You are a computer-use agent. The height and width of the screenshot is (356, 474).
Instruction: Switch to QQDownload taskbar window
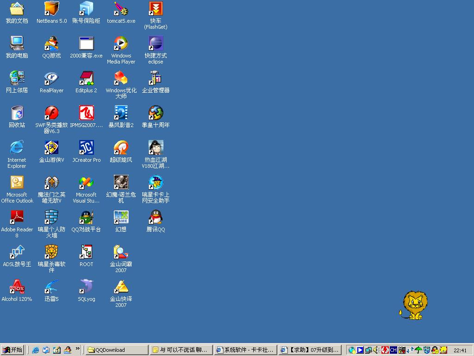117,350
